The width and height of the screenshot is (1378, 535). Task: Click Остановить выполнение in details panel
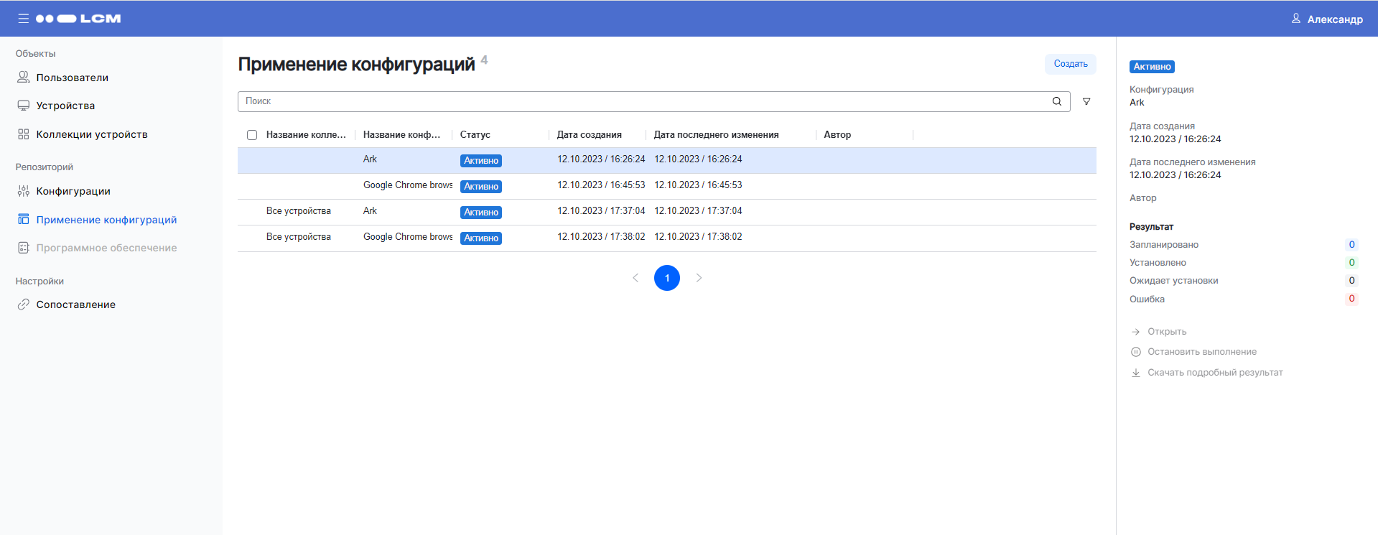click(x=1201, y=352)
